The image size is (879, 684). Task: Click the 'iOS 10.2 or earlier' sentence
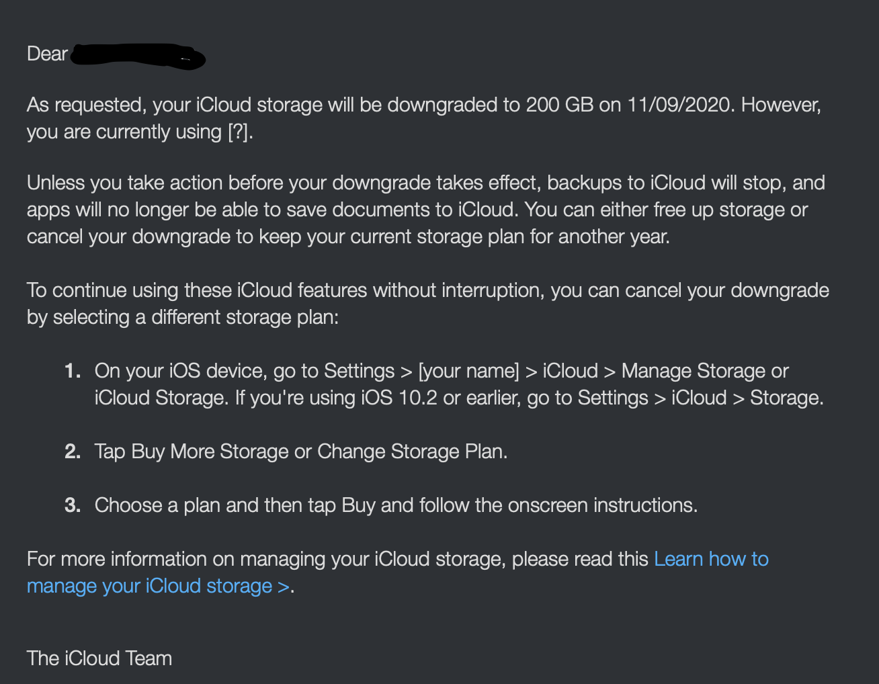[529, 398]
